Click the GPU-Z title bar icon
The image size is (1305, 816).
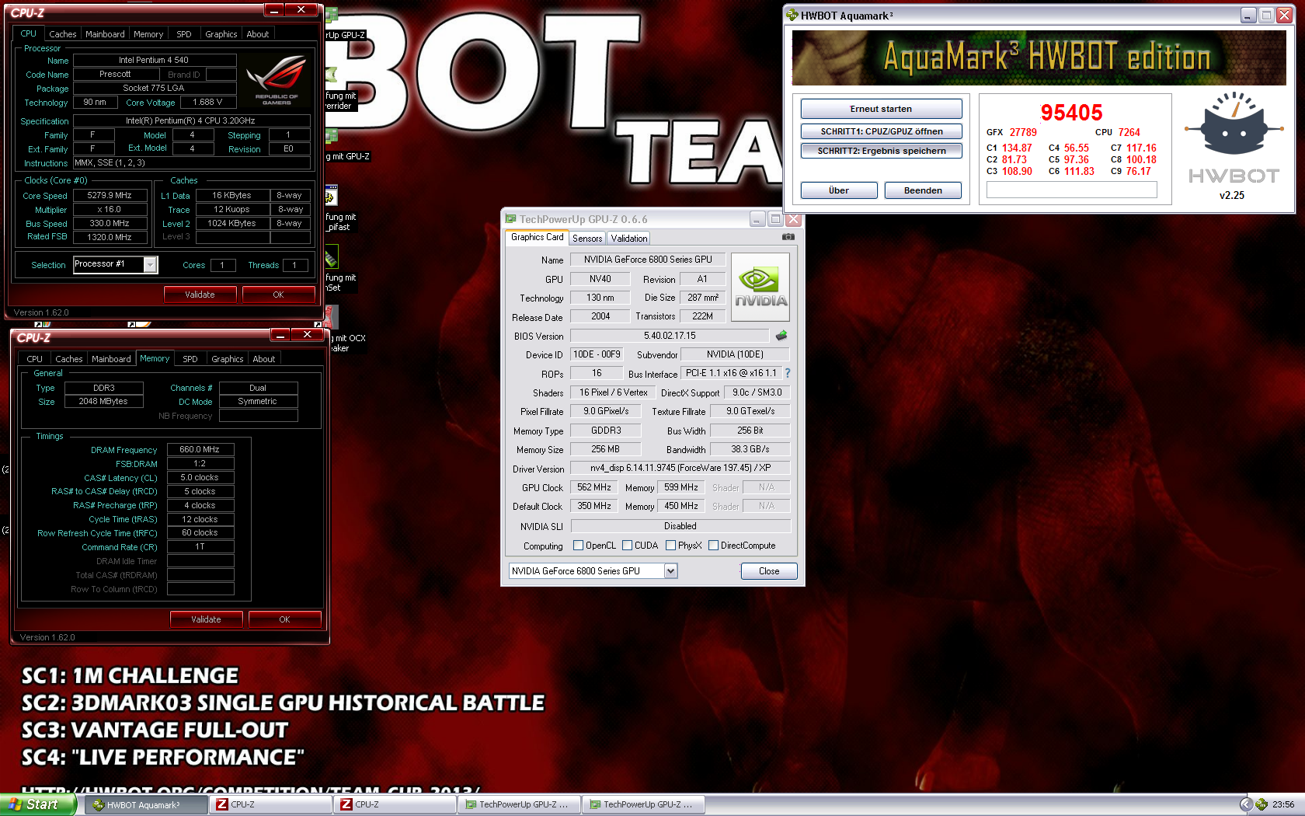click(510, 219)
